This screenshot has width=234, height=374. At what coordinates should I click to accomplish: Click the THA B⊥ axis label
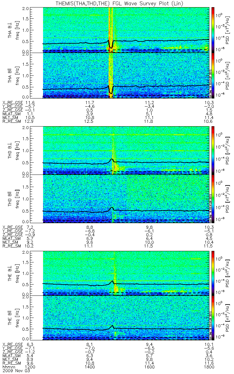coord(10,30)
